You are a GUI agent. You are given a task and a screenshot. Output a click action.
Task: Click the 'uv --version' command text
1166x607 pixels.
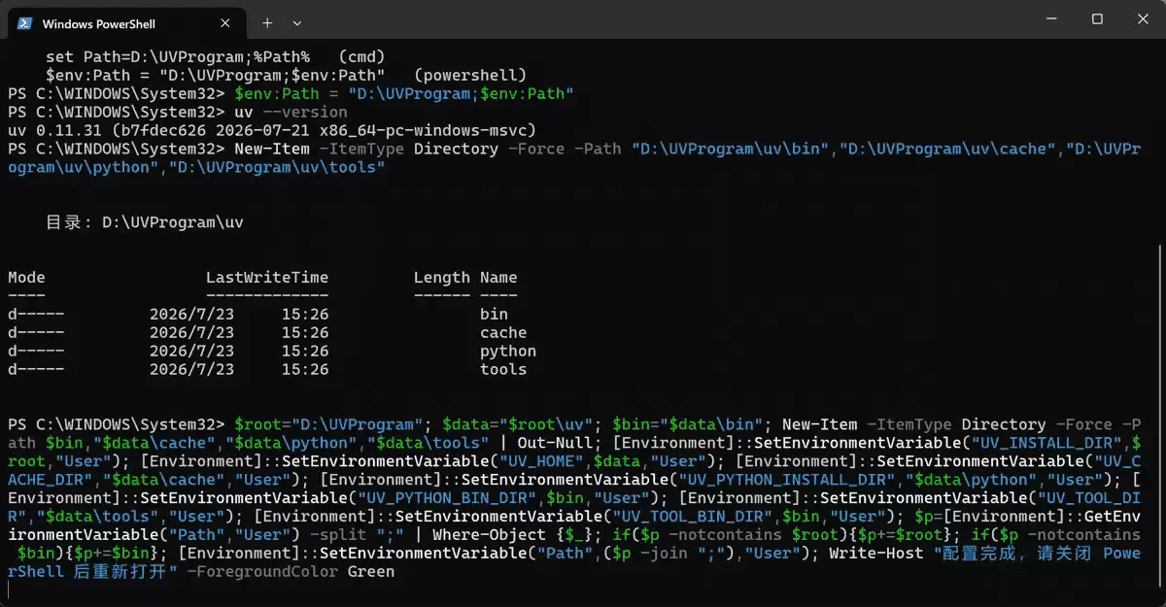pos(291,112)
